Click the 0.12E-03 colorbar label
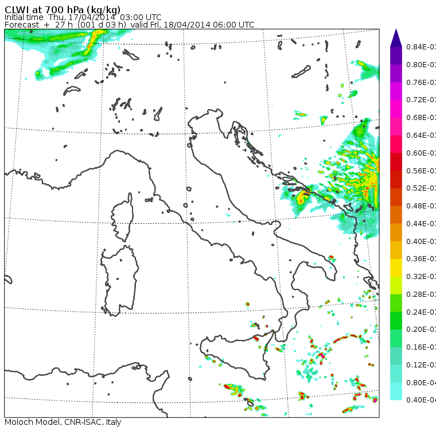436x430 pixels. click(x=421, y=365)
